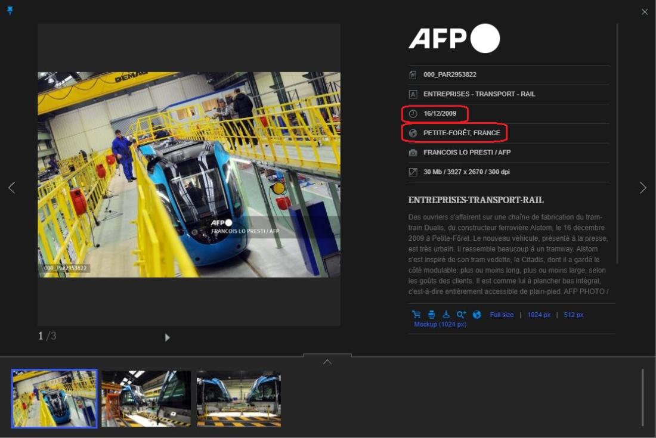The image size is (656, 438).
Task: Click the print icon
Action: [x=431, y=315]
